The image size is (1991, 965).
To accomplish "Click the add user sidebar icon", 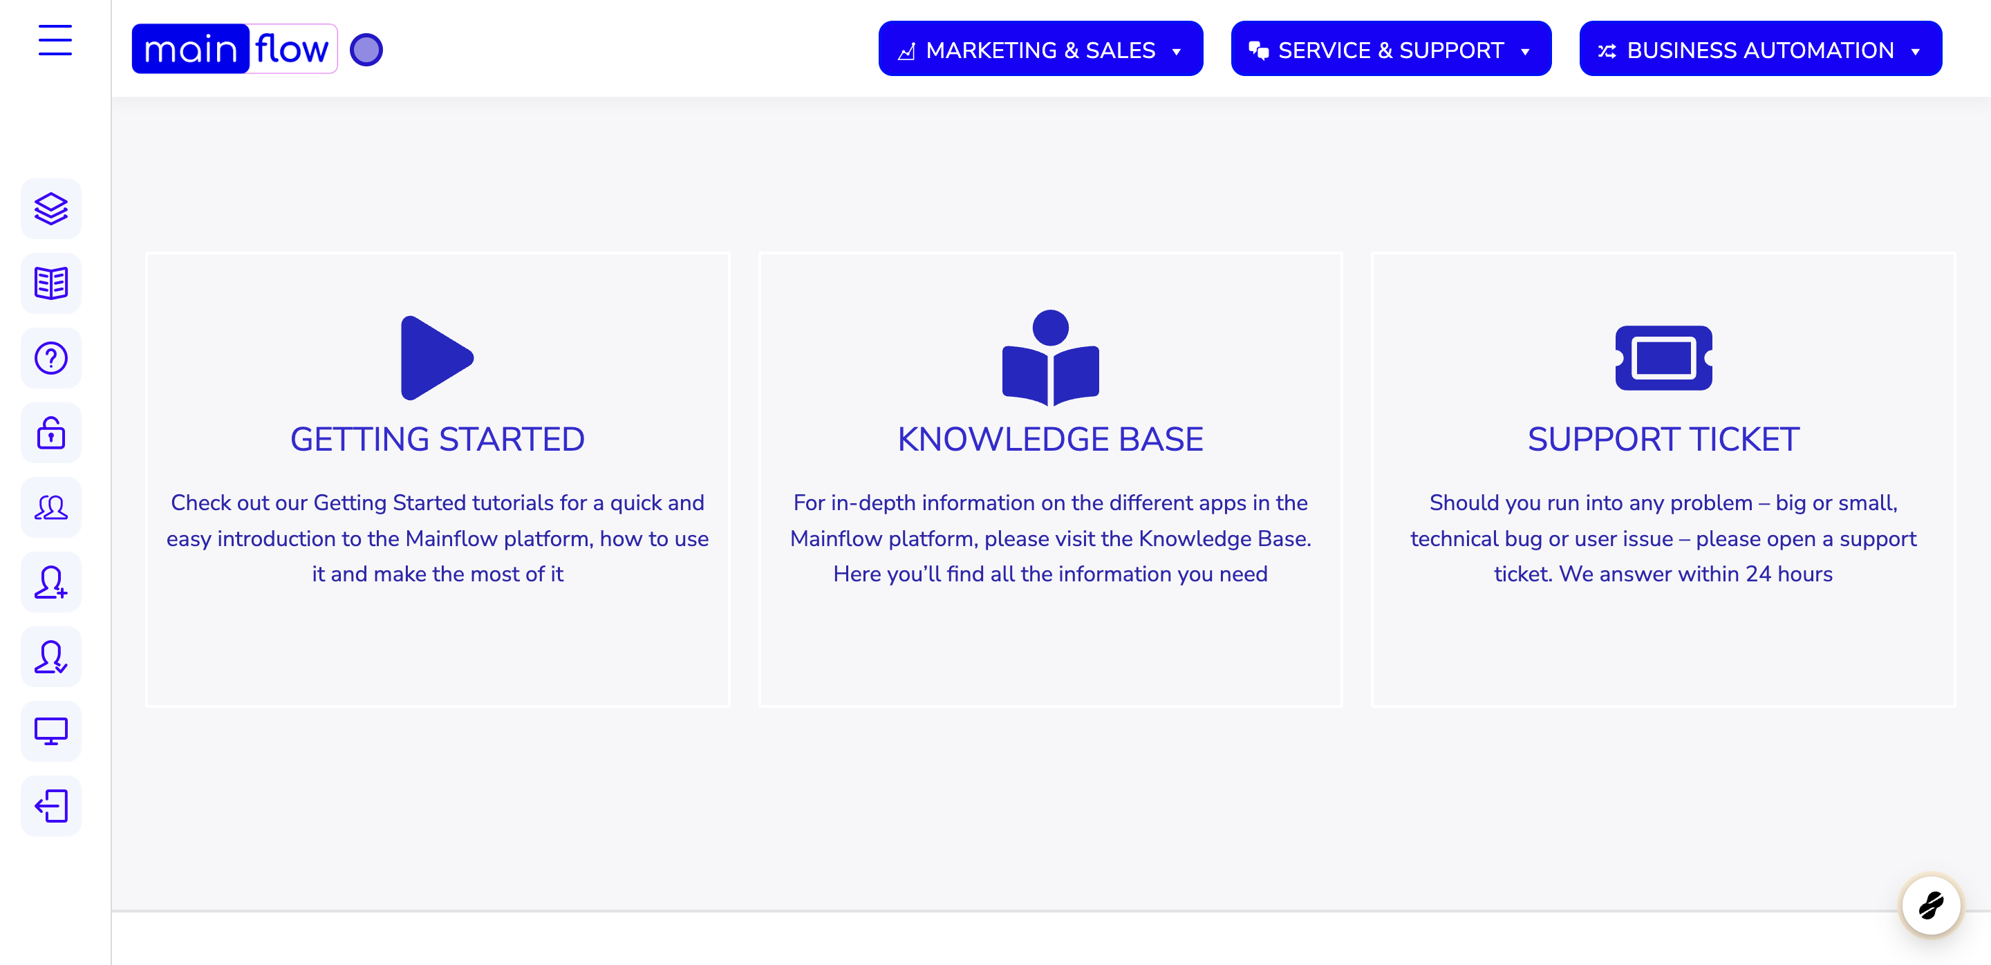I will 51,583.
